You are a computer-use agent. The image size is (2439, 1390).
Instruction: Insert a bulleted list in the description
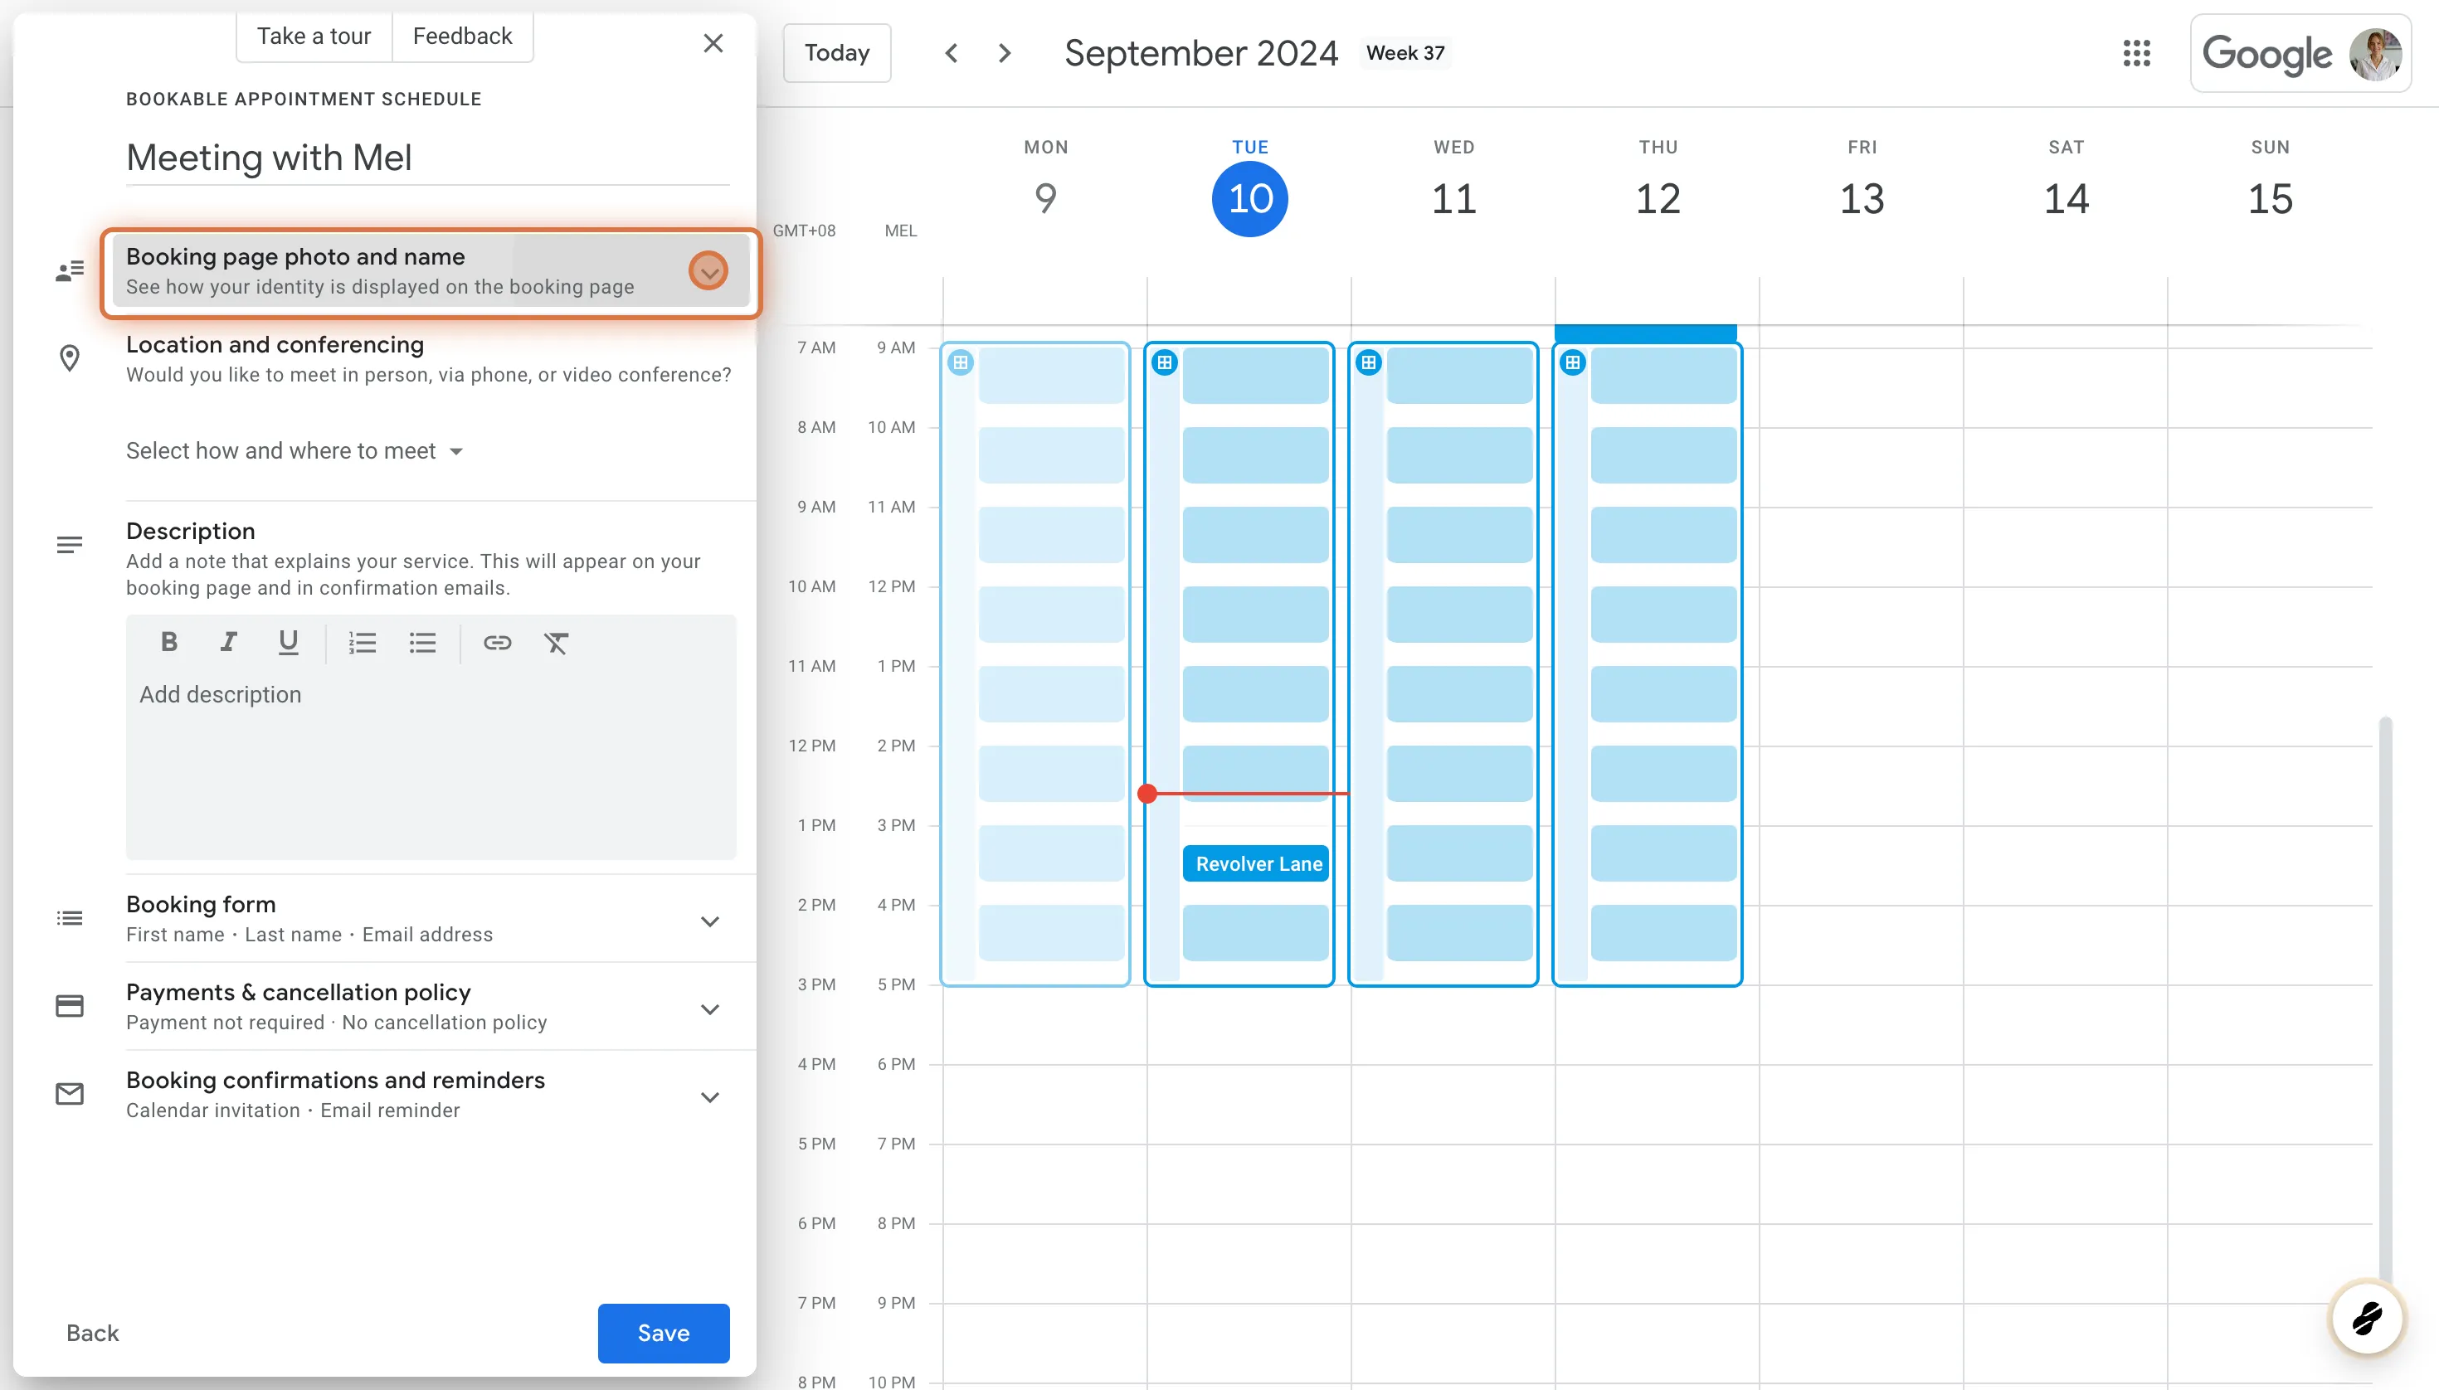[x=422, y=643]
